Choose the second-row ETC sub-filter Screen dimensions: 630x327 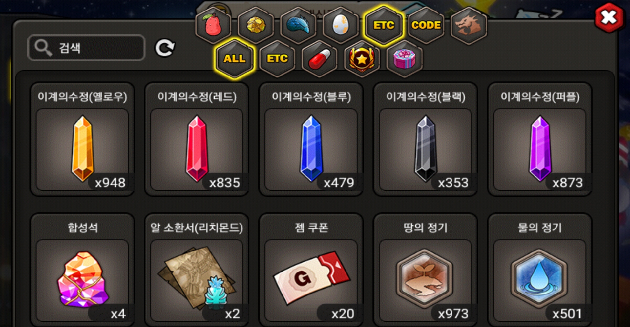tap(277, 59)
